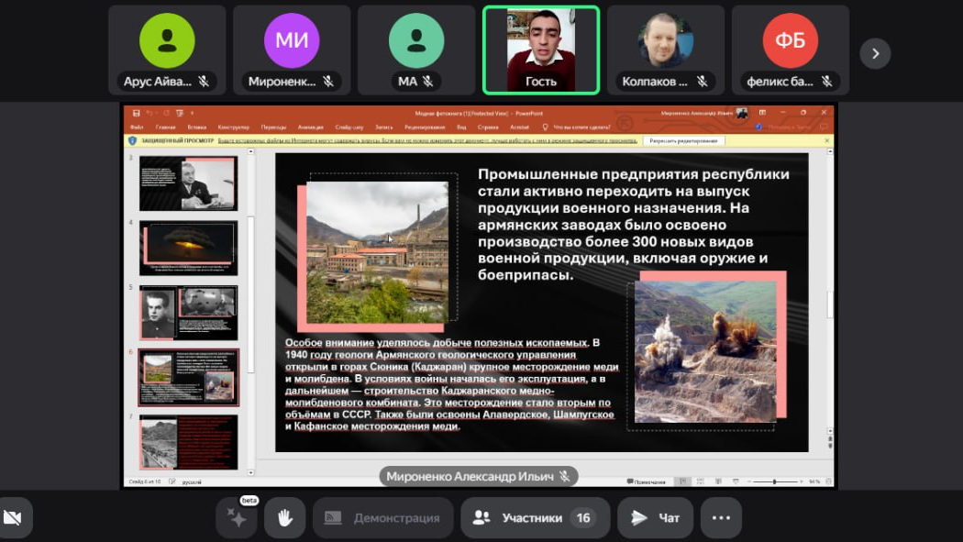Turn on the camera
Screen dimensions: 963x542
[13, 518]
